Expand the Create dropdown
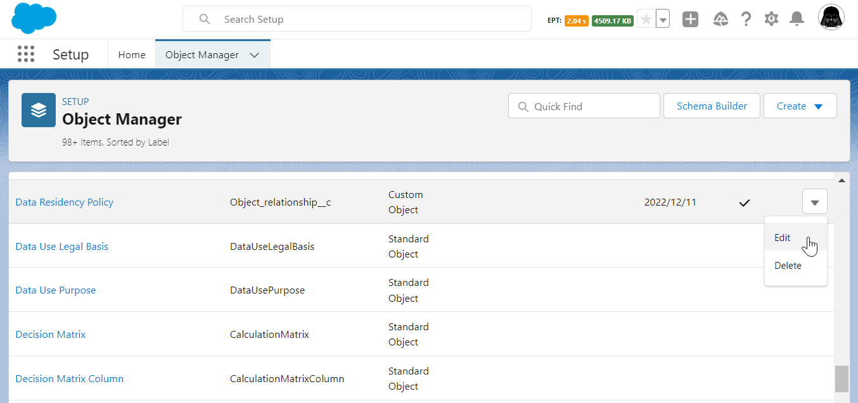858x403 pixels. (800, 106)
